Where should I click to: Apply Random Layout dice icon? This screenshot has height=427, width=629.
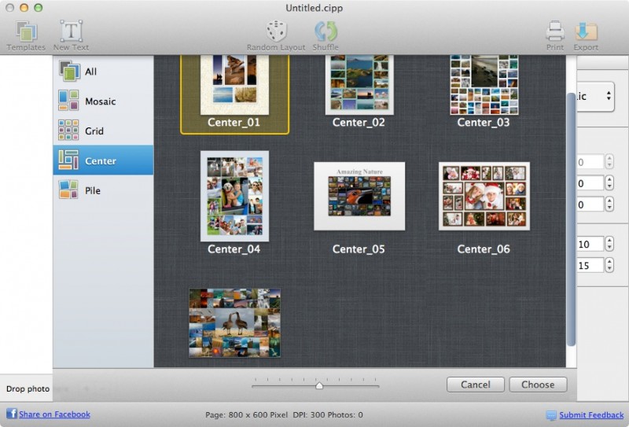pos(276,32)
